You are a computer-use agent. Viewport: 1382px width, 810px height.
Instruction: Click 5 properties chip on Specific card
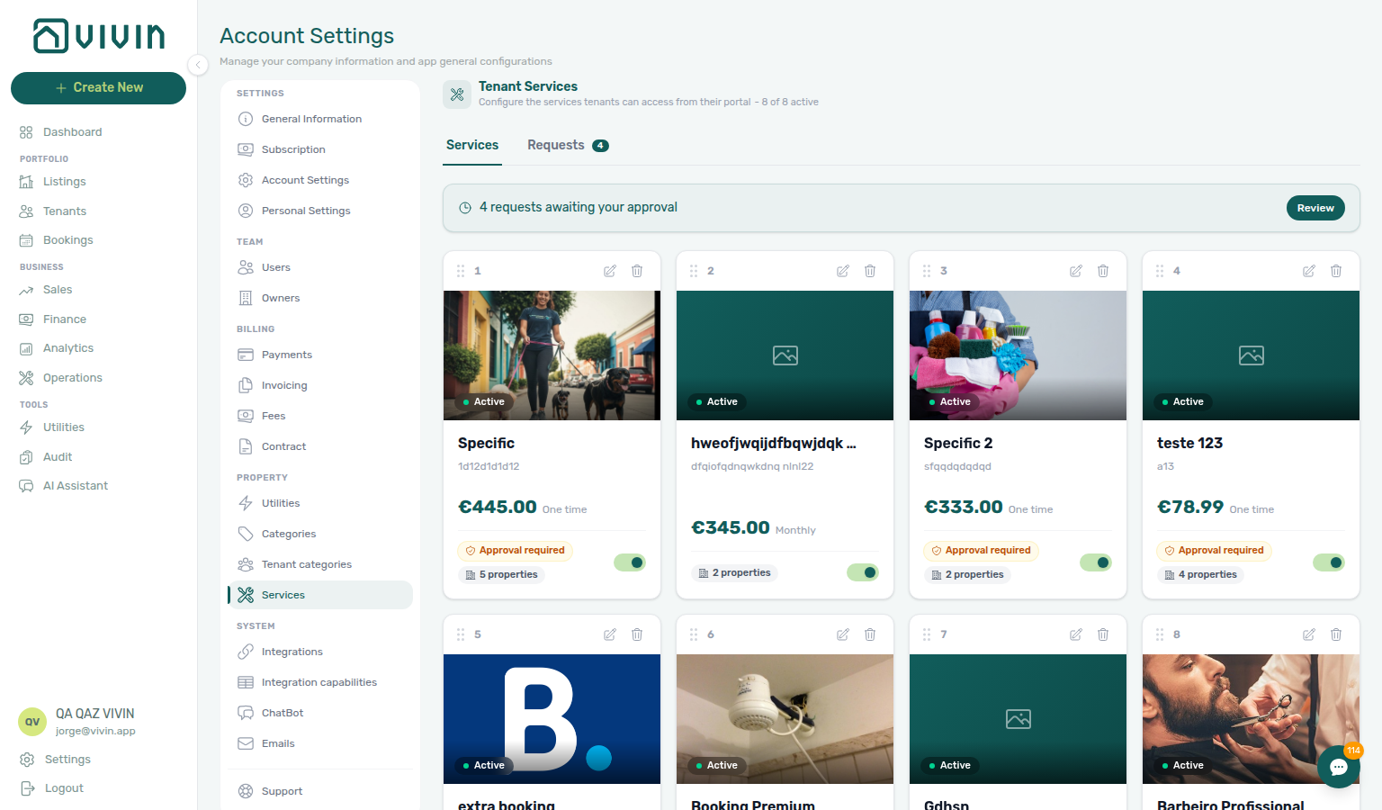coord(502,574)
